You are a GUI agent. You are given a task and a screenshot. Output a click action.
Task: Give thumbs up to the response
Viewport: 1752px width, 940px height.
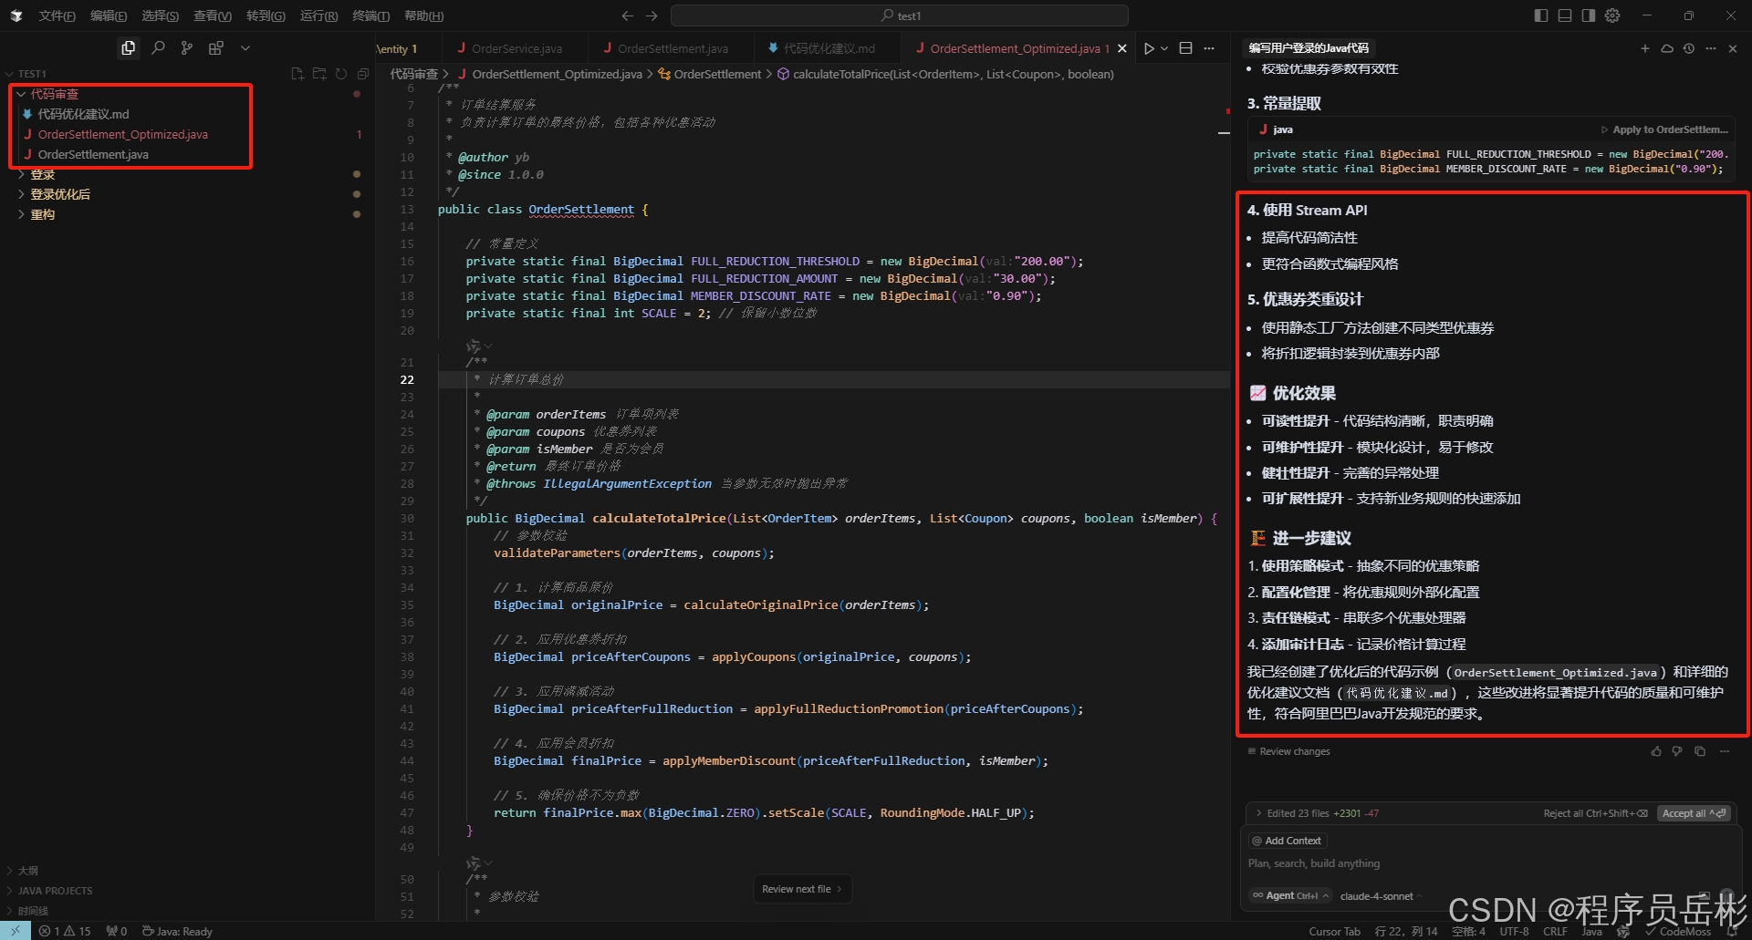pos(1656,751)
